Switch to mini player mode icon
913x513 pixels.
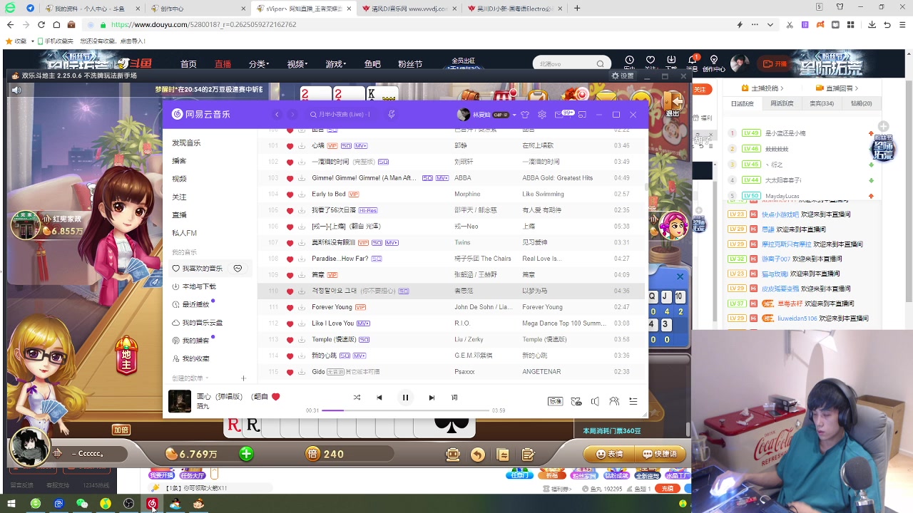click(582, 115)
